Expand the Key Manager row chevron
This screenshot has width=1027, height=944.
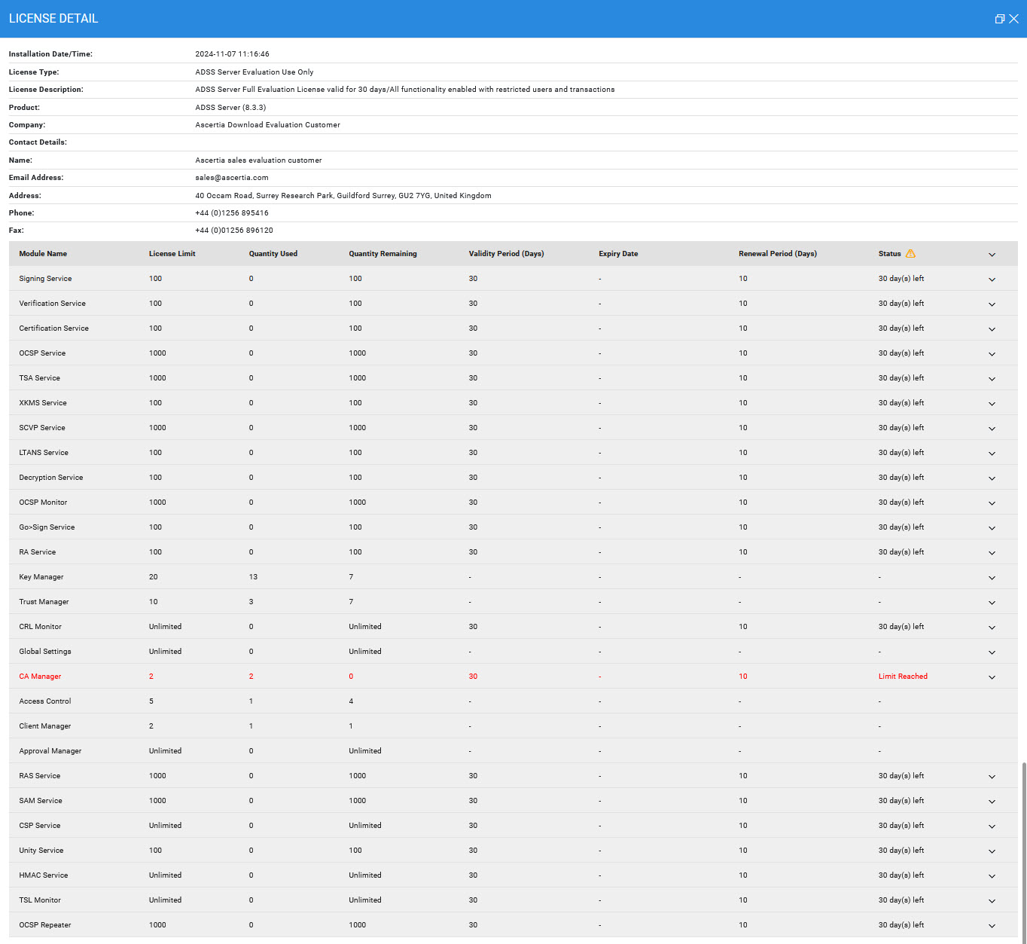[992, 578]
